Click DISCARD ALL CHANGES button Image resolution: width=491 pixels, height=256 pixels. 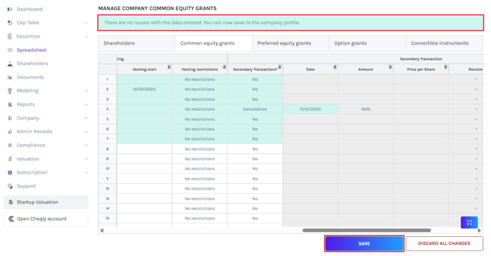point(444,244)
